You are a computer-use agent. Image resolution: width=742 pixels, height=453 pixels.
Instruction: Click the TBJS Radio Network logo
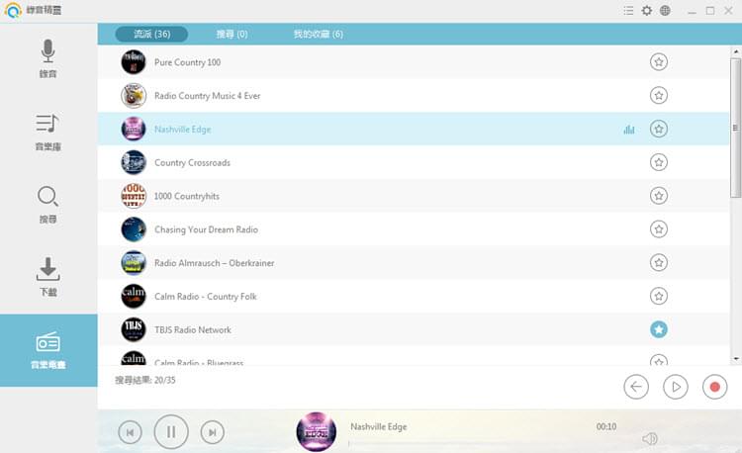134,329
